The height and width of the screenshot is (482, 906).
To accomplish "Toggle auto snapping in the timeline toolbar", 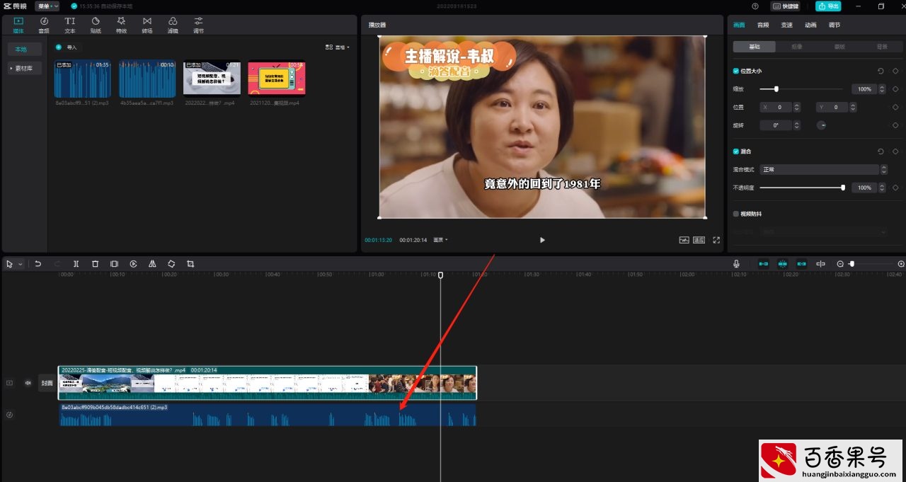I will point(783,264).
